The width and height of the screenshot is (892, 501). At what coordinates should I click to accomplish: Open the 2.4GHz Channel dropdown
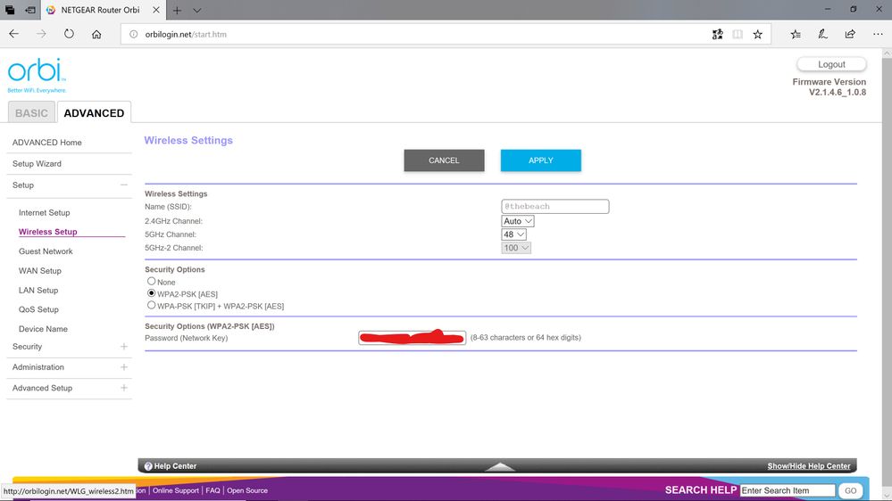click(x=518, y=221)
